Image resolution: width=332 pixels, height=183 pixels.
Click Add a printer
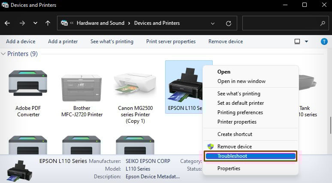[x=63, y=41]
